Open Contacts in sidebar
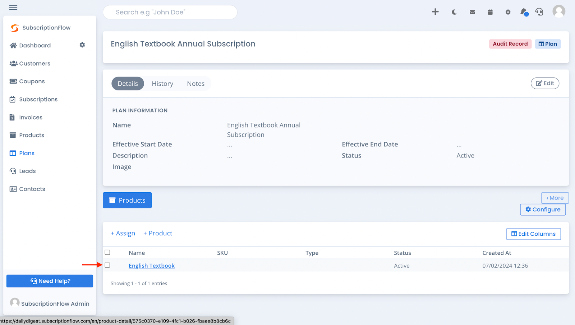575x325 pixels. click(27, 189)
